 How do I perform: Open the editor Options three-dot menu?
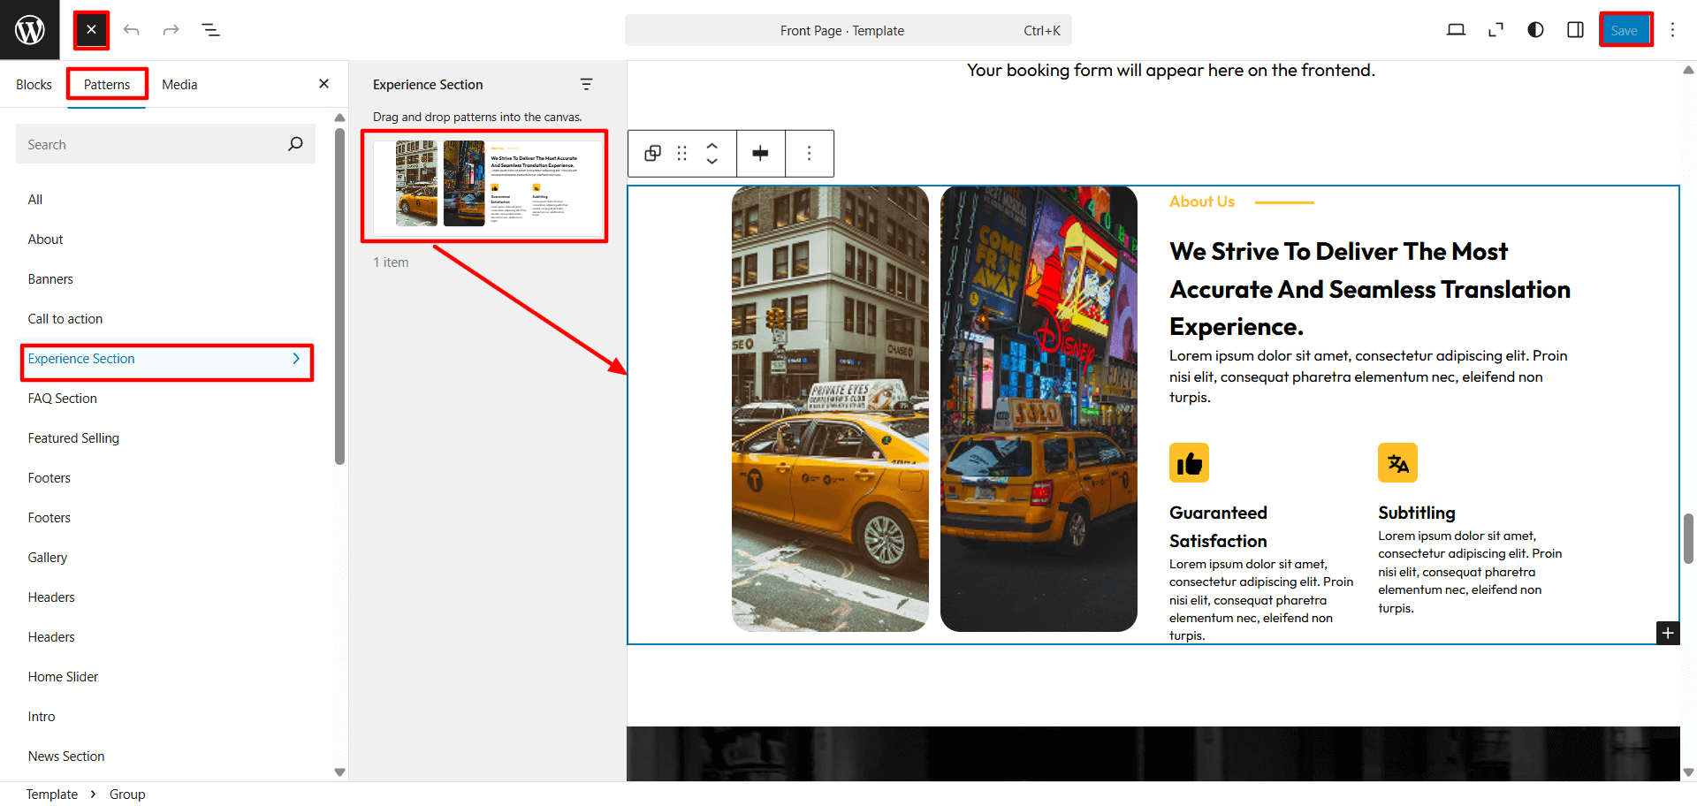tap(1672, 30)
